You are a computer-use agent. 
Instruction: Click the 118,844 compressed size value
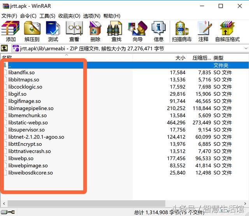(202, 108)
